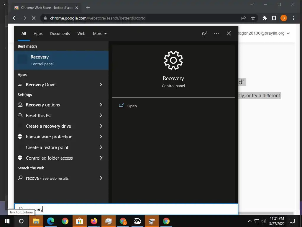This screenshot has width=302, height=227.
Task: Switch to the Apps search tab
Action: [x=38, y=34]
